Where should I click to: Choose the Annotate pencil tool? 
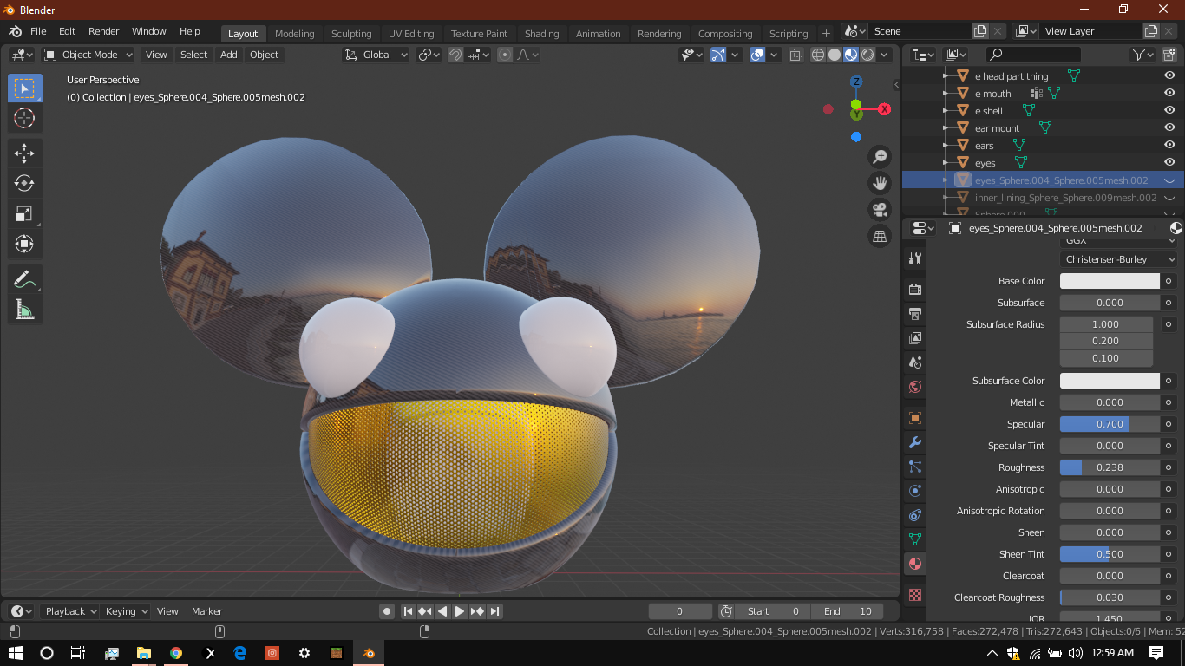[24, 279]
